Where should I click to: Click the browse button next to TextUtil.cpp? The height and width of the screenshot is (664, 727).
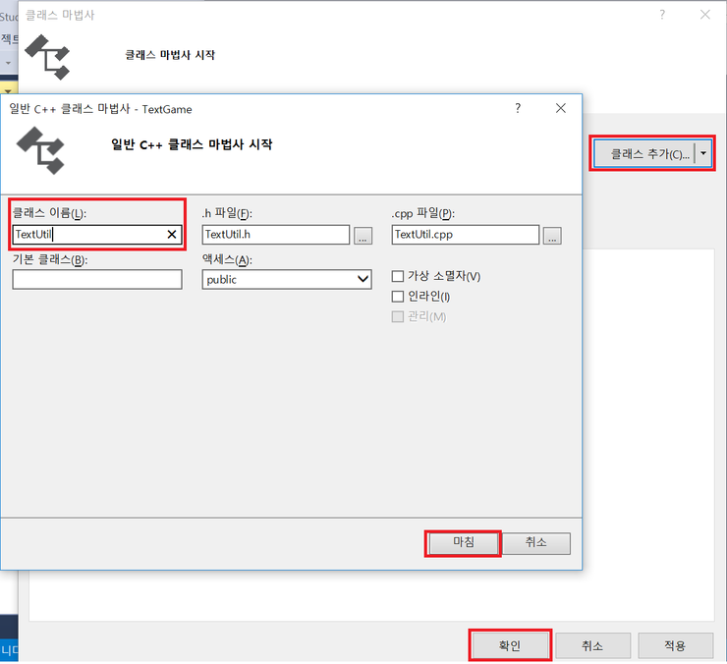[x=552, y=236]
